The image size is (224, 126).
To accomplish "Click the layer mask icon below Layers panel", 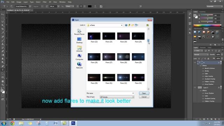I will click(204, 119).
